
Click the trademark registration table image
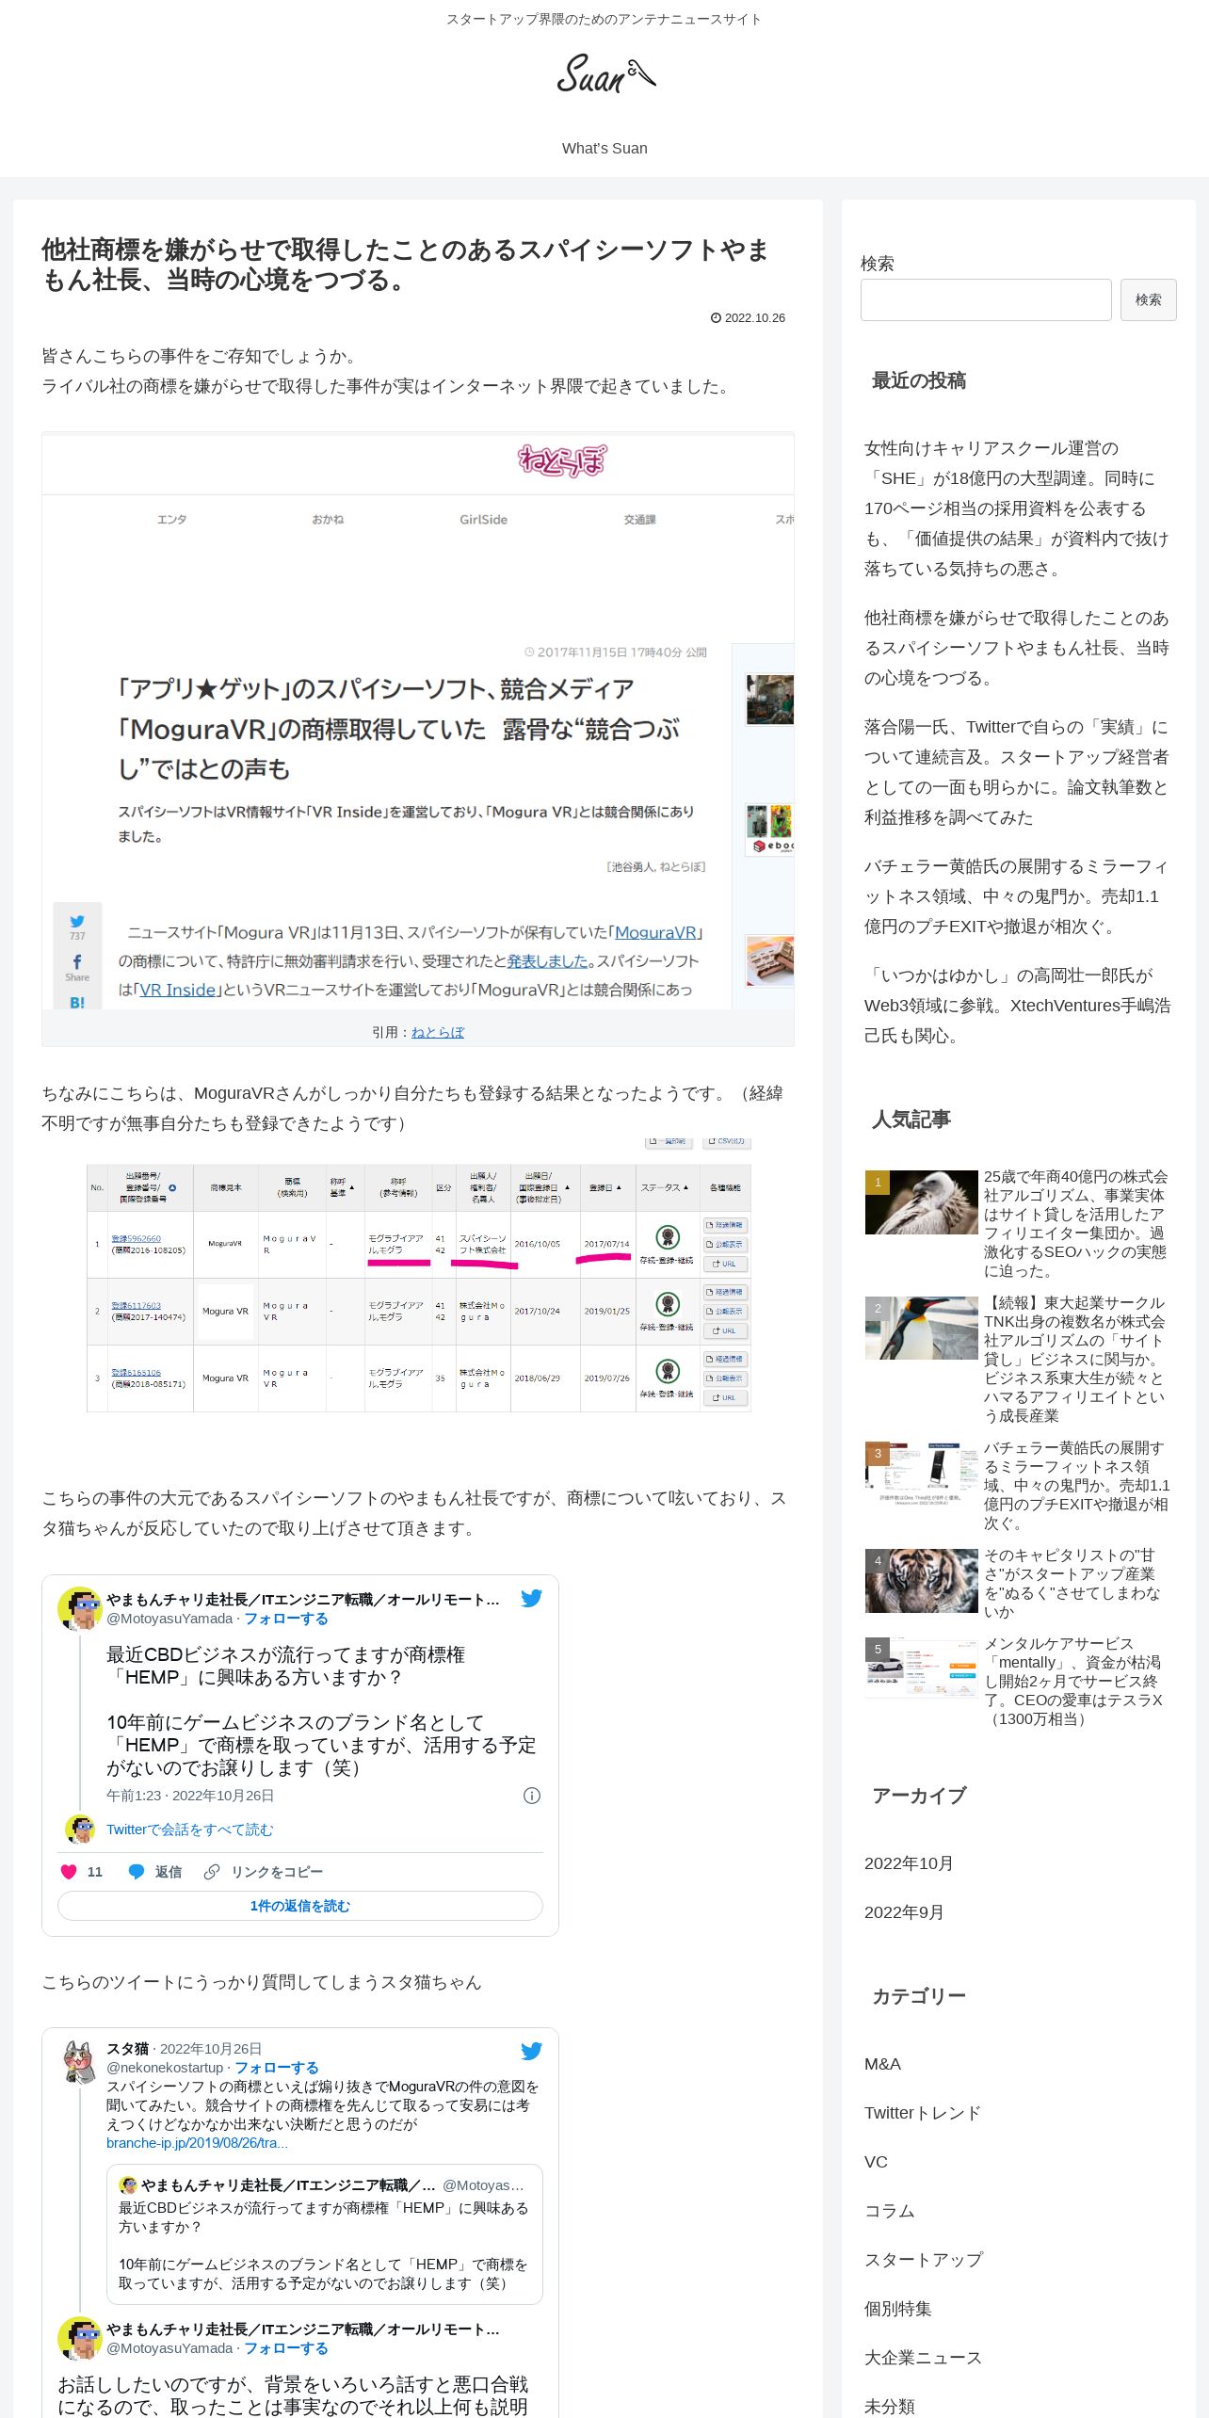click(418, 1275)
